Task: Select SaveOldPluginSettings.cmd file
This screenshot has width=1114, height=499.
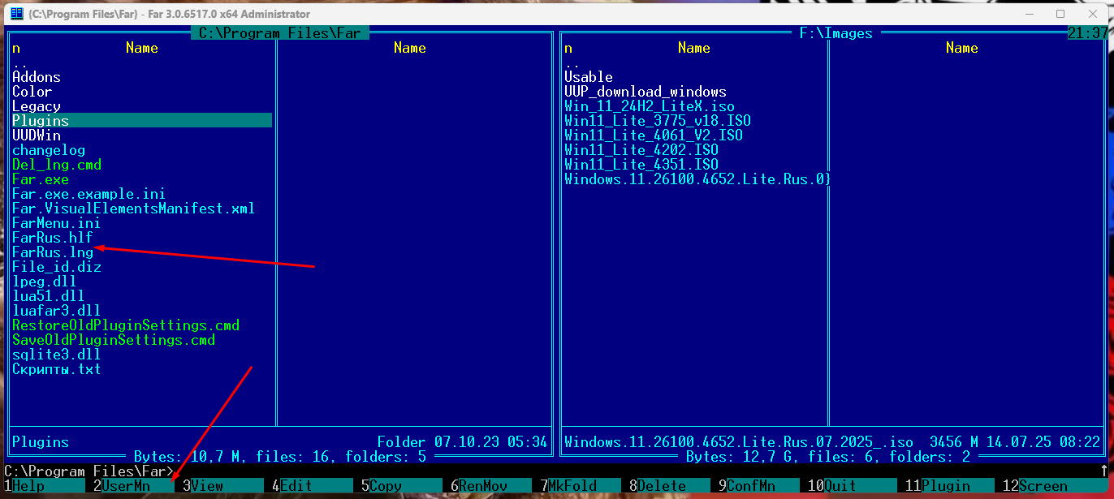Action: [114, 340]
